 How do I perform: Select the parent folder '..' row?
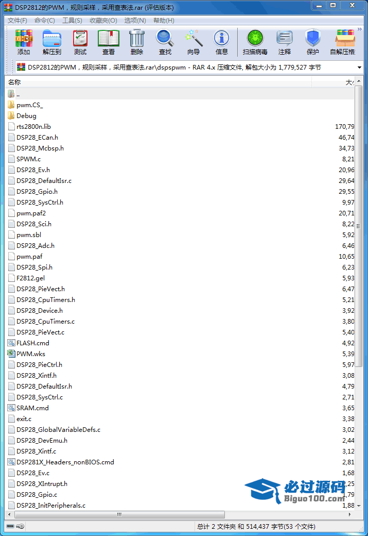(x=180, y=94)
